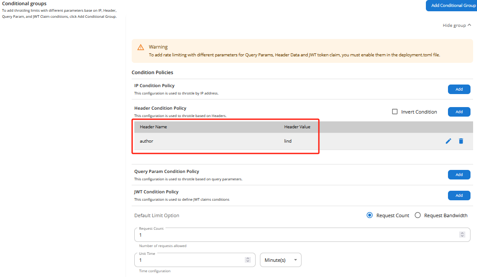The width and height of the screenshot is (477, 277).
Task: Collapse the section with Hide group
Action: tap(457, 26)
